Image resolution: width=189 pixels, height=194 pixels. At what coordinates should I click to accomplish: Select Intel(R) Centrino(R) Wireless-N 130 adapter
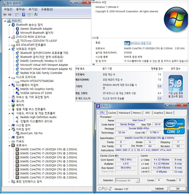pyautogui.click(x=42, y=61)
